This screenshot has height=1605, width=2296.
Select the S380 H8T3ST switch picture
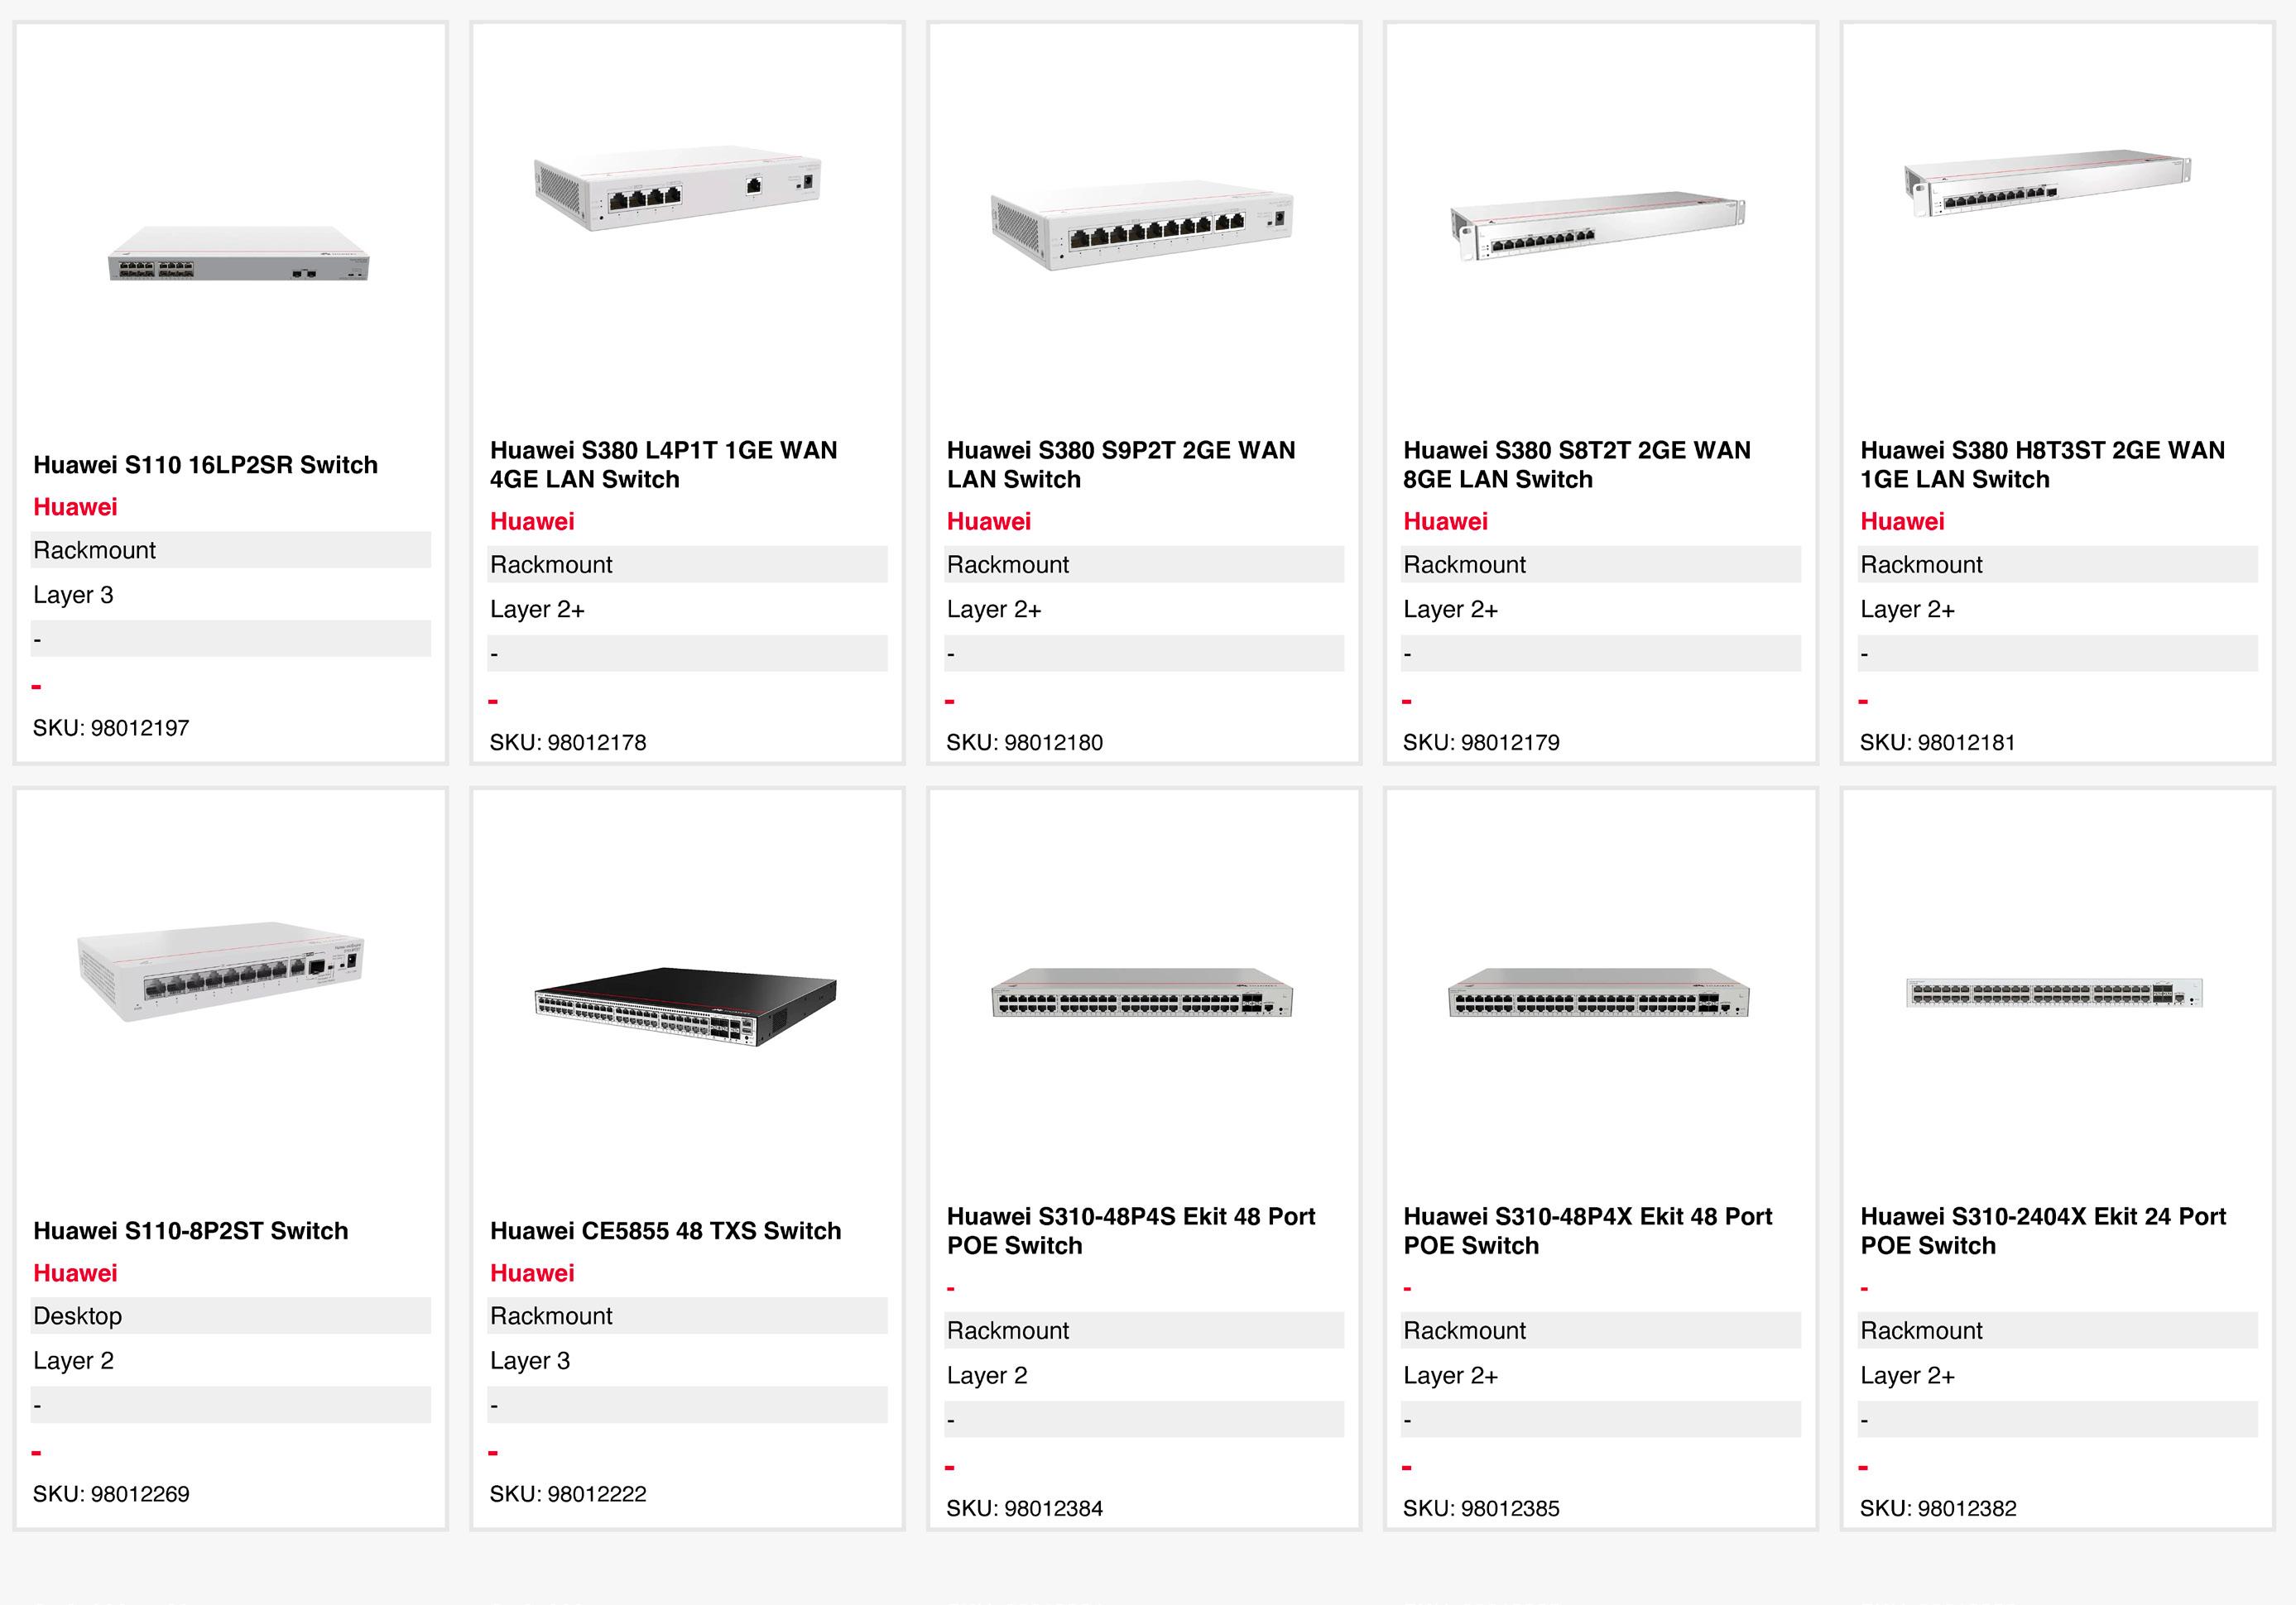[x=2047, y=183]
